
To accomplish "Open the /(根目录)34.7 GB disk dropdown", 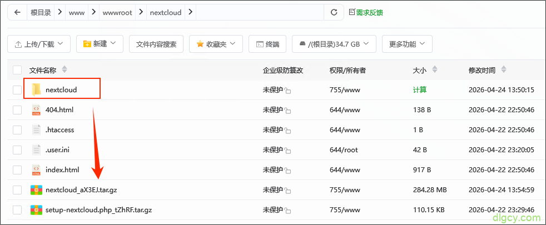I will tap(334, 44).
